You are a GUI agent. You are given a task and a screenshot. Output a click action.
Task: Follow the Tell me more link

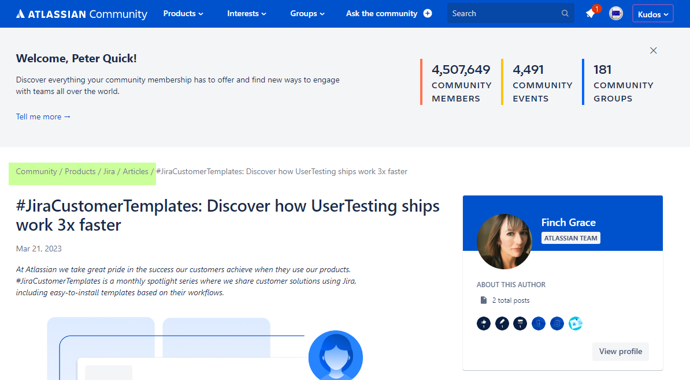[x=43, y=116]
